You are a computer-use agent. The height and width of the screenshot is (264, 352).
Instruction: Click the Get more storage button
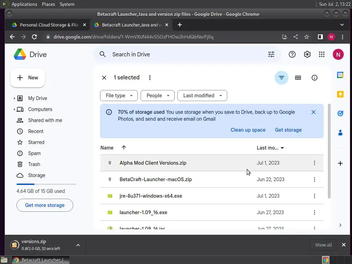45,205
